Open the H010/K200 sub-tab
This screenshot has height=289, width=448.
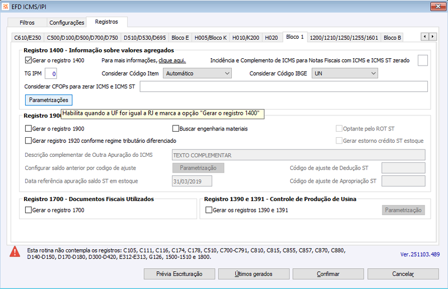click(x=246, y=38)
